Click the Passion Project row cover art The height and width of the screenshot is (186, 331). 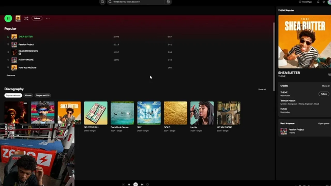[14, 44]
